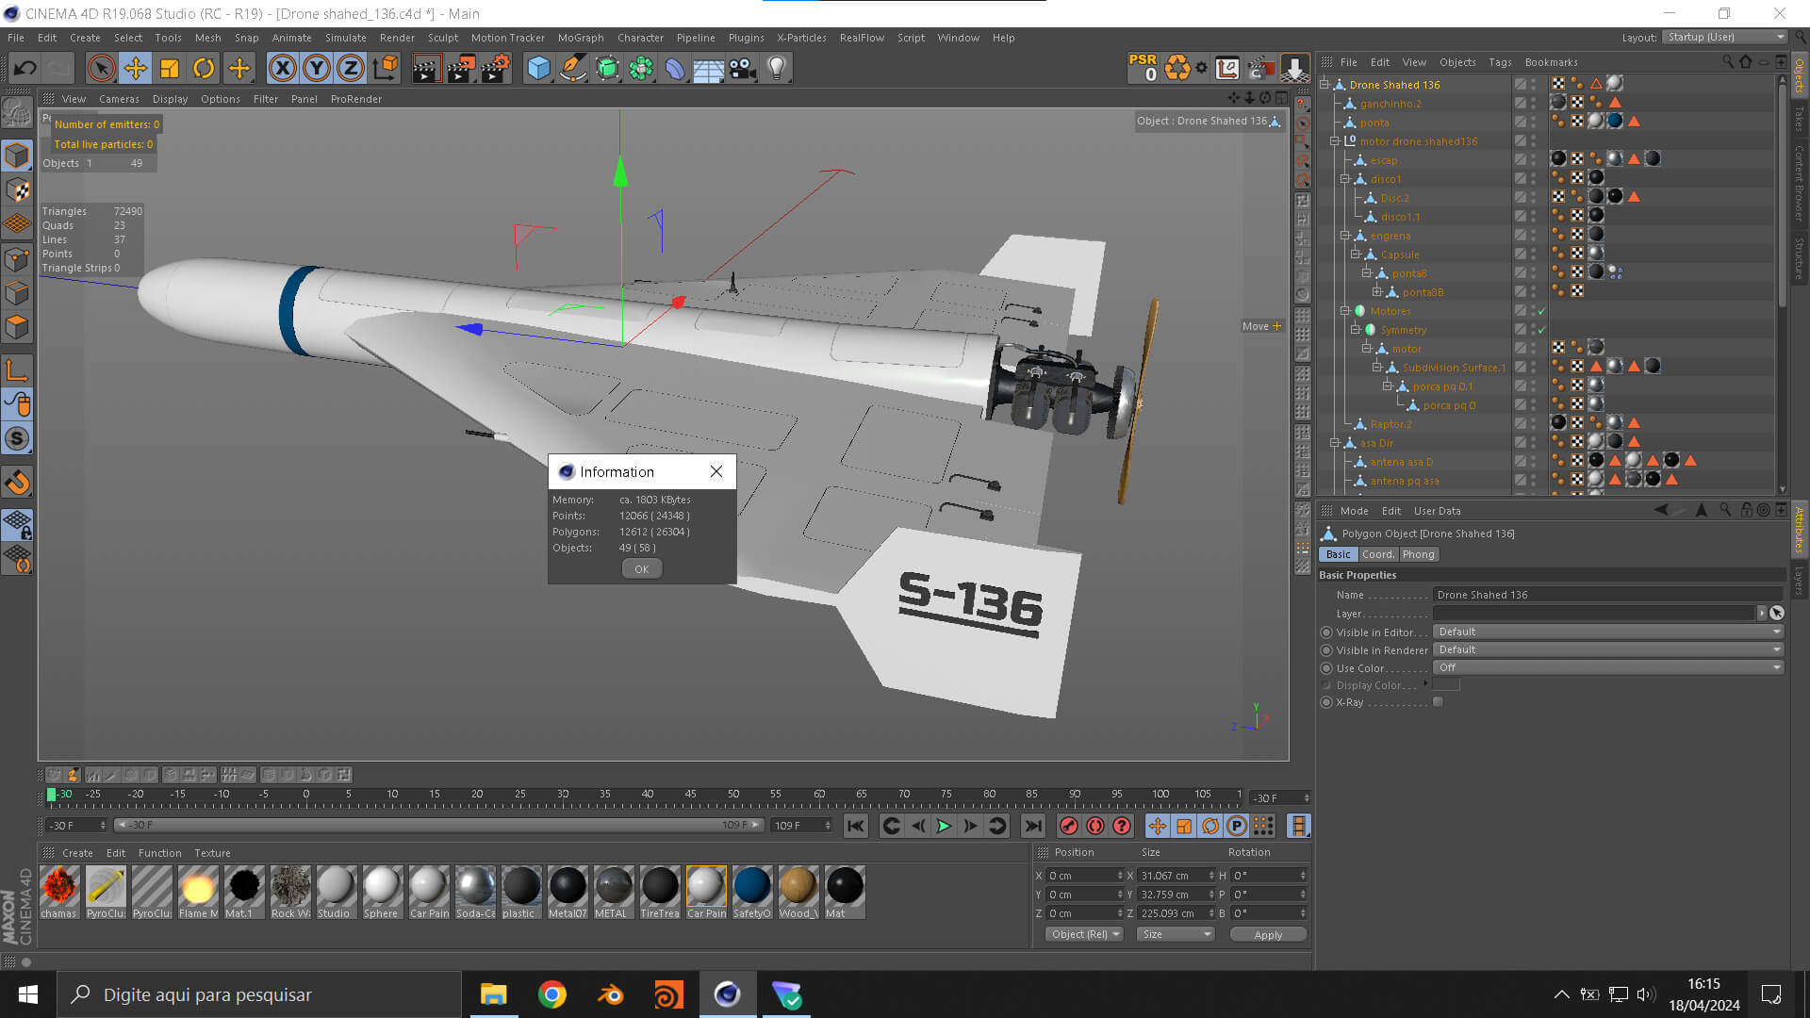The width and height of the screenshot is (1810, 1018).
Task: Click the record active objects button
Action: (1068, 827)
